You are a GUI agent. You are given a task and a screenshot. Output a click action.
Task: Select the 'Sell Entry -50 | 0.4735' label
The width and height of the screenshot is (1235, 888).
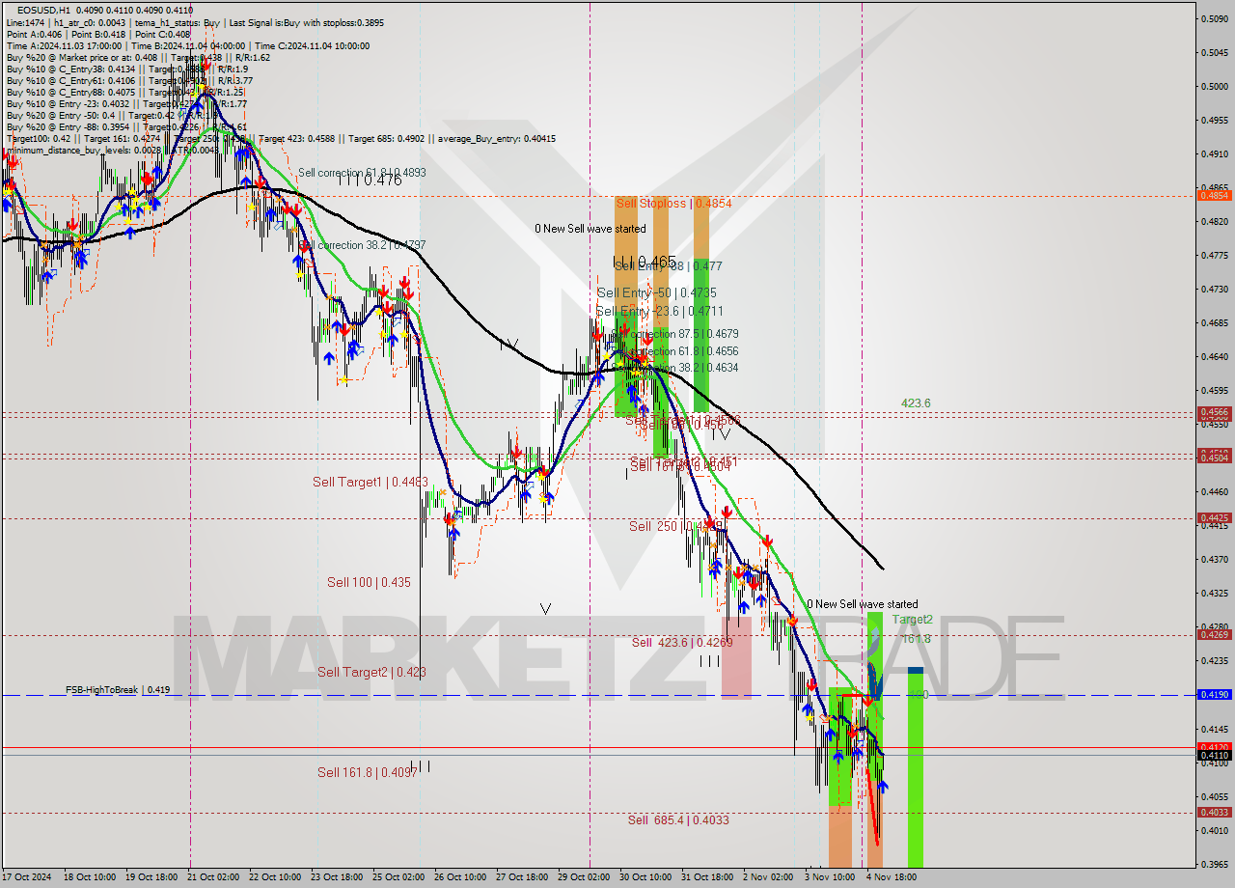point(656,292)
